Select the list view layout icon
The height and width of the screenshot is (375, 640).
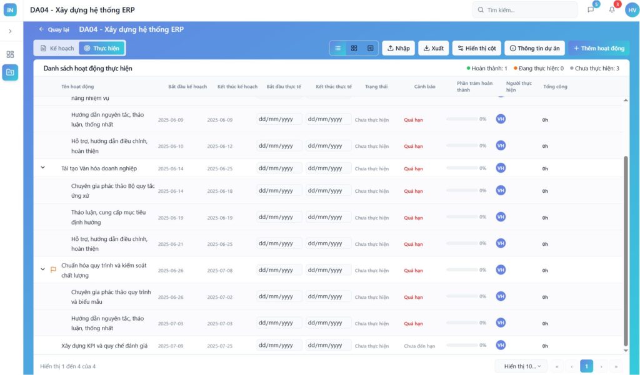point(338,48)
